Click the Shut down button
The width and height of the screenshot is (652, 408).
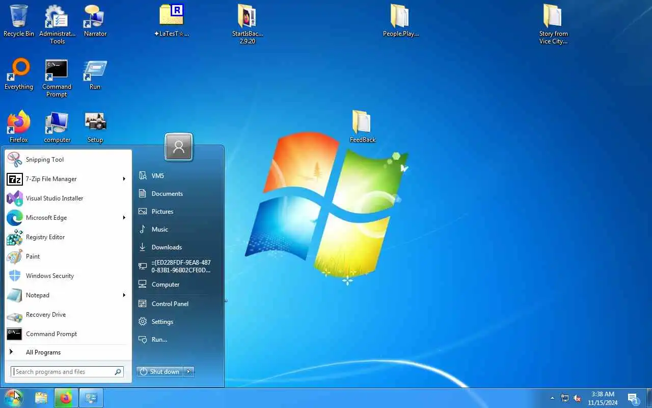pyautogui.click(x=160, y=372)
